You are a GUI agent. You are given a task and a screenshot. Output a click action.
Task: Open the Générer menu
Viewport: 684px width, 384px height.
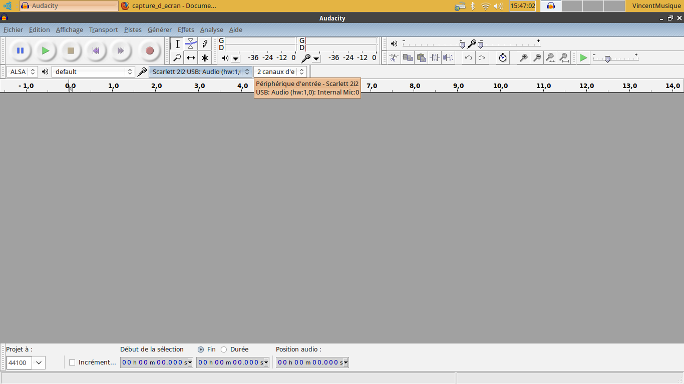[160, 30]
